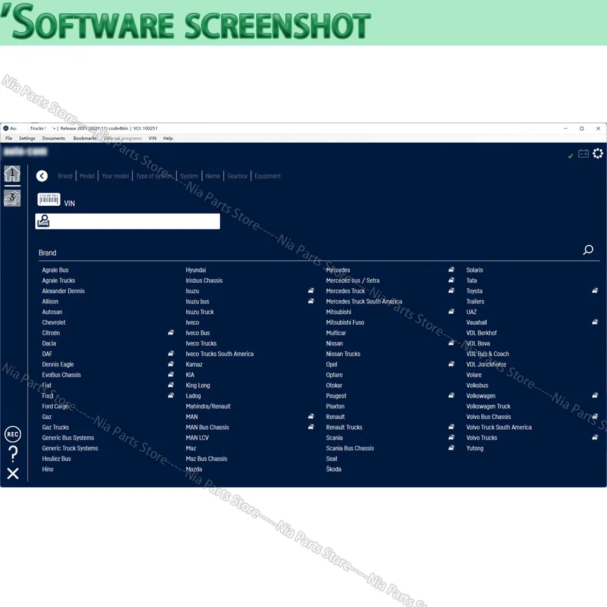Open the Documents menu
Image resolution: width=607 pixels, height=607 pixels.
pos(53,138)
